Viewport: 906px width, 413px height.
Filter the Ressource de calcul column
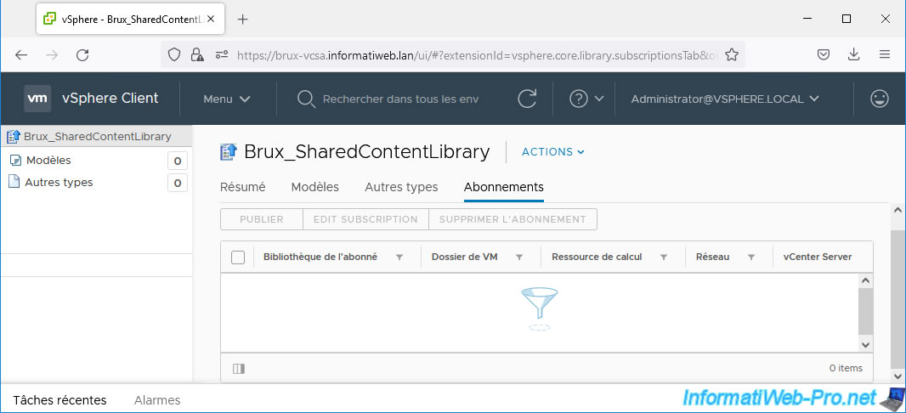[664, 257]
